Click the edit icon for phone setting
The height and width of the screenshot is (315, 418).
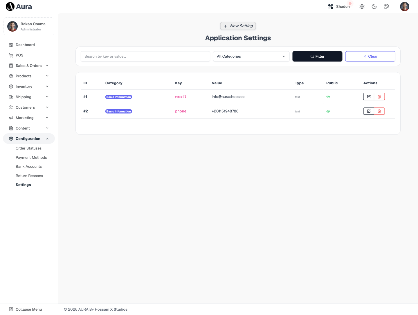tap(369, 111)
